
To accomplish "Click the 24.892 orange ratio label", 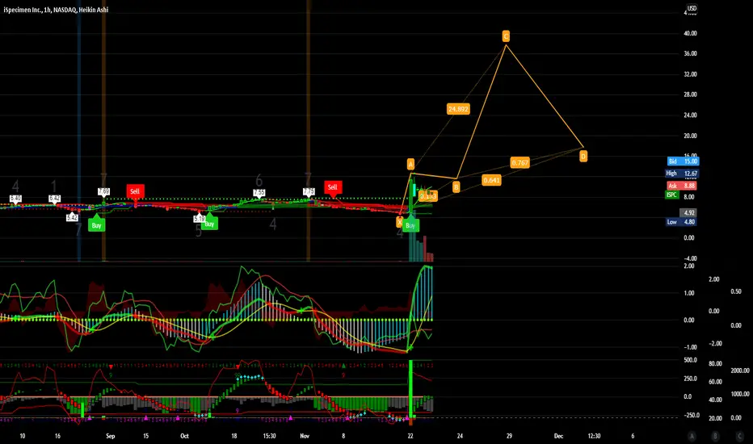I will pos(458,109).
